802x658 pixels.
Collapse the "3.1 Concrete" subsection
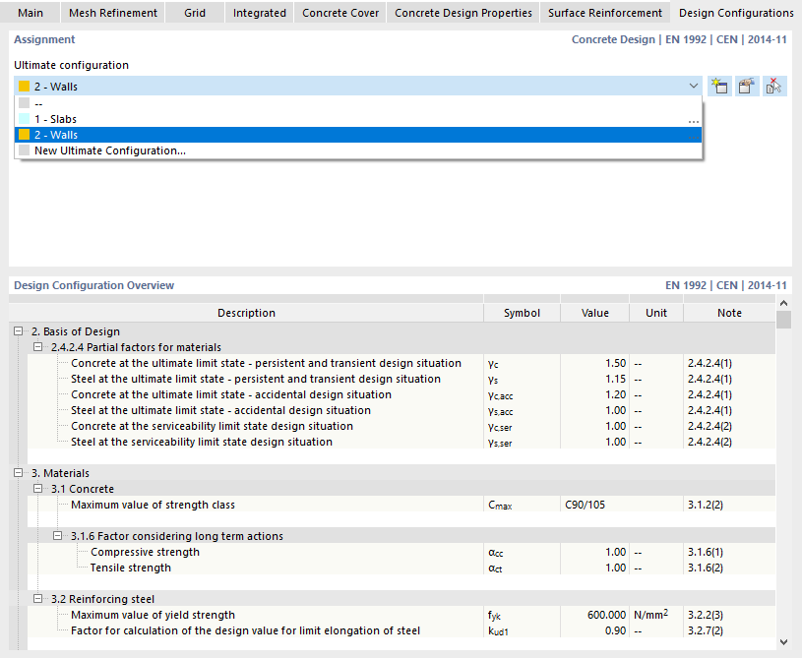click(39, 489)
